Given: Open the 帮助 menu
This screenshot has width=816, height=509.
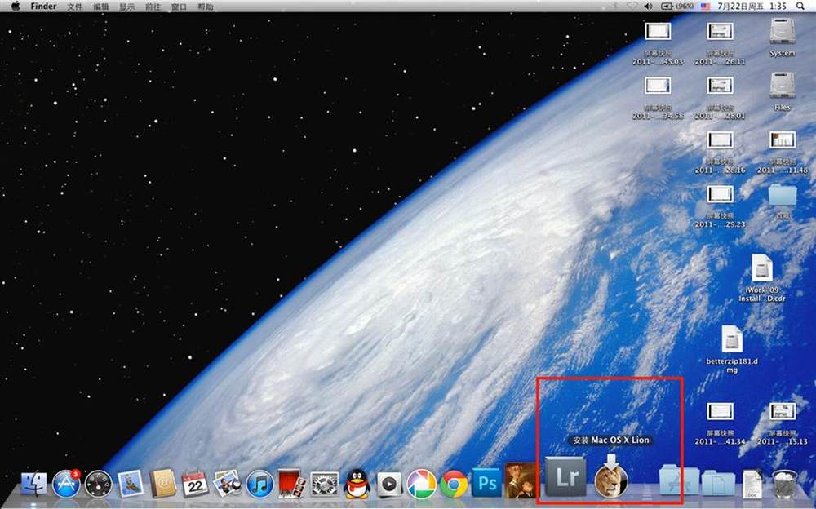Looking at the screenshot, I should click(205, 7).
